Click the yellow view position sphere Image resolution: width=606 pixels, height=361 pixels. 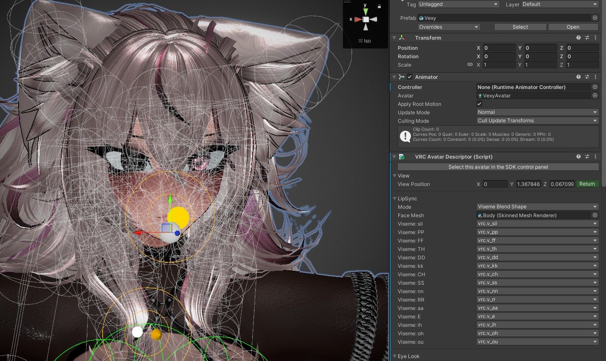(178, 218)
